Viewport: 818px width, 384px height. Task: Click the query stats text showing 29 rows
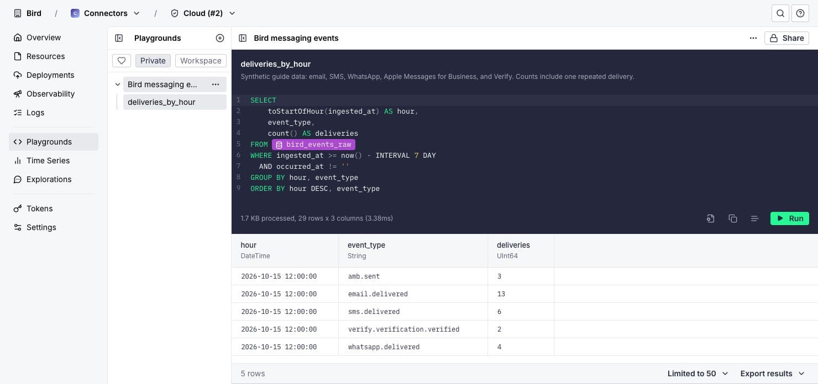(317, 218)
